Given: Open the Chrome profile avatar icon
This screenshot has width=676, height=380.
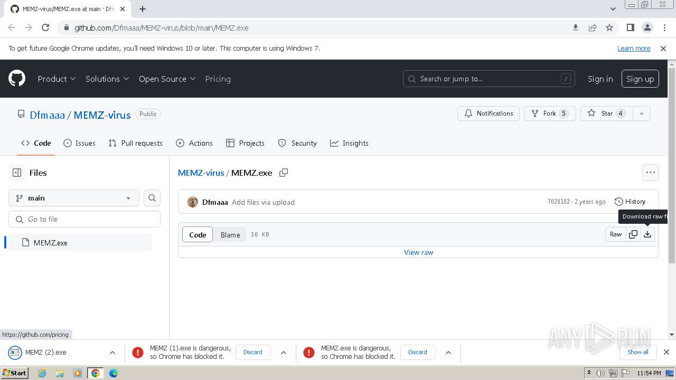Looking at the screenshot, I should pos(647,27).
